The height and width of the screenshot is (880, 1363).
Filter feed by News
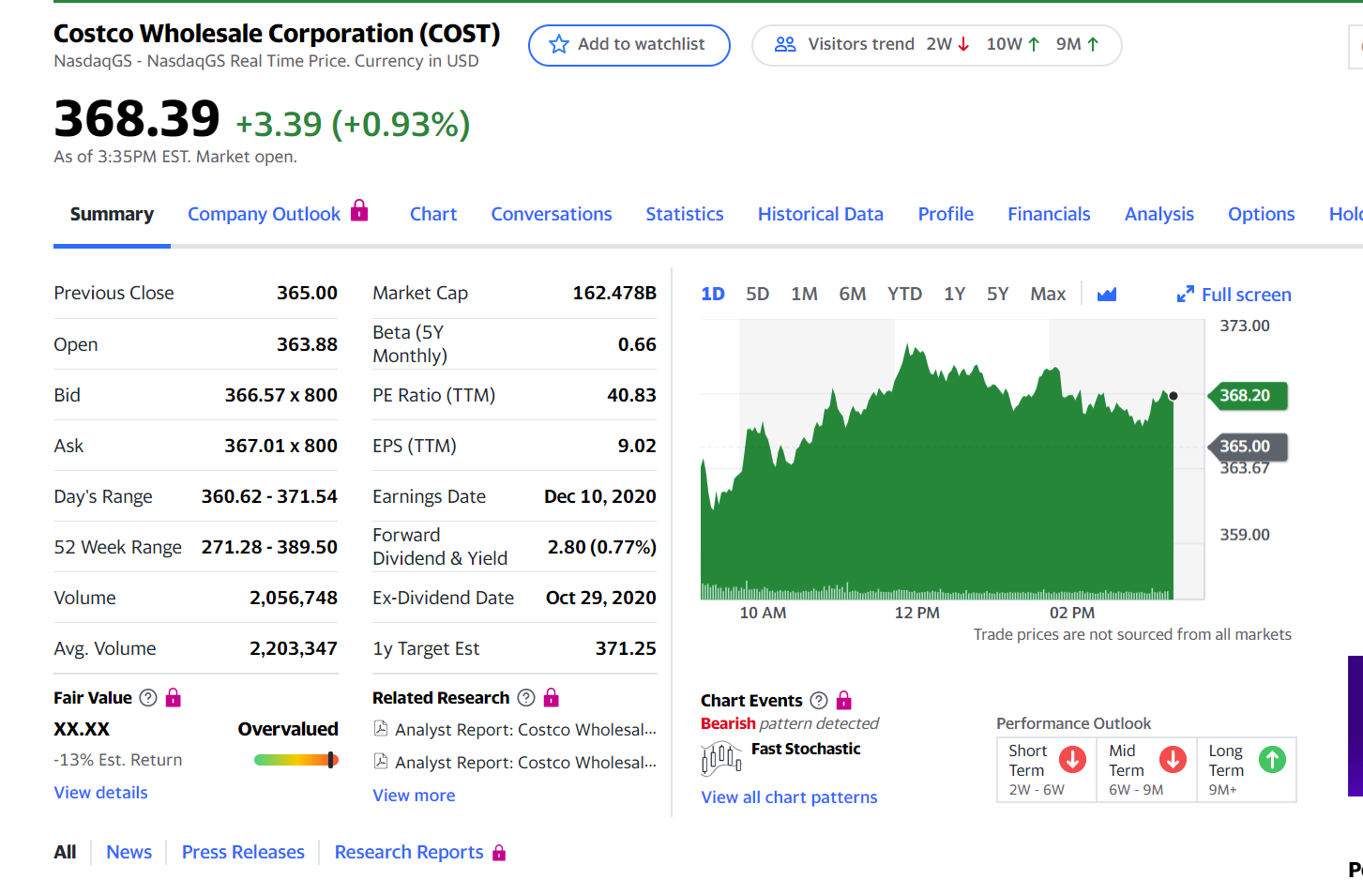pos(129,852)
